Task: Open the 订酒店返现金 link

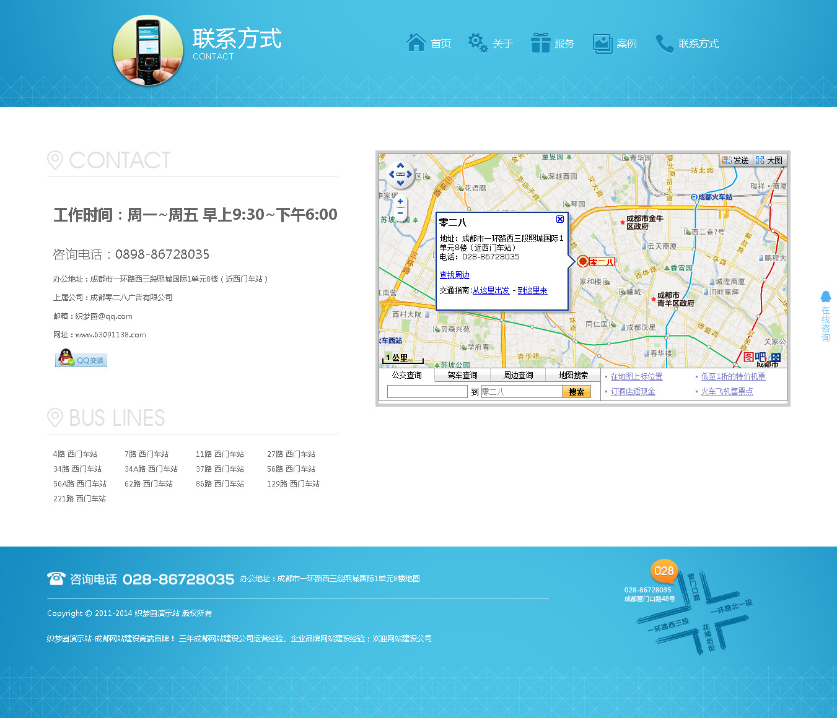Action: 633,391
